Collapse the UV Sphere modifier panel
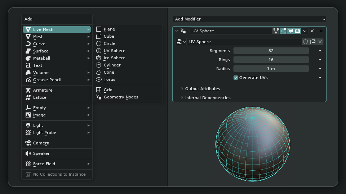The image size is (346, 194). (177, 31)
